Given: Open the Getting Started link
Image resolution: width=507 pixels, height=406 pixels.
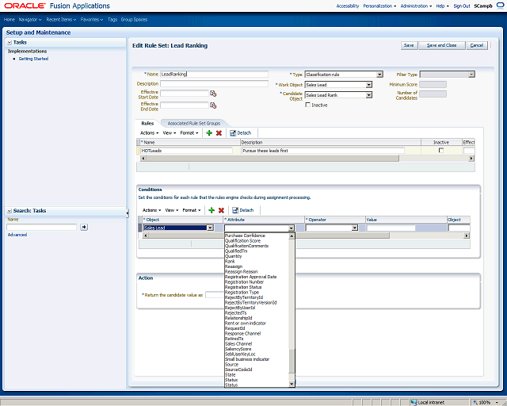Looking at the screenshot, I should click(x=33, y=59).
